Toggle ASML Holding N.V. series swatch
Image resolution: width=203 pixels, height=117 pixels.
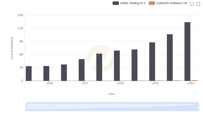116,3
